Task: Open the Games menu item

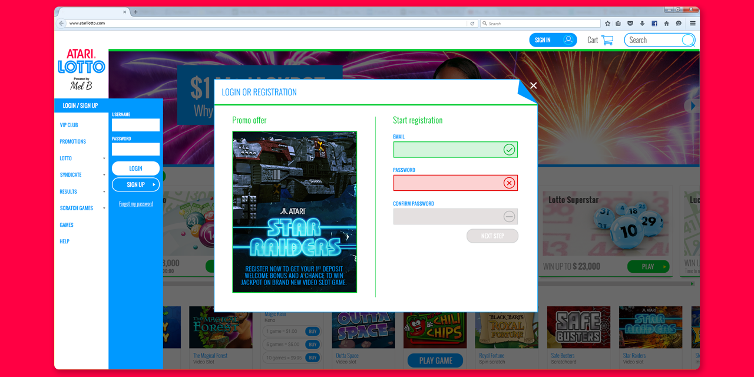Action: click(x=67, y=224)
